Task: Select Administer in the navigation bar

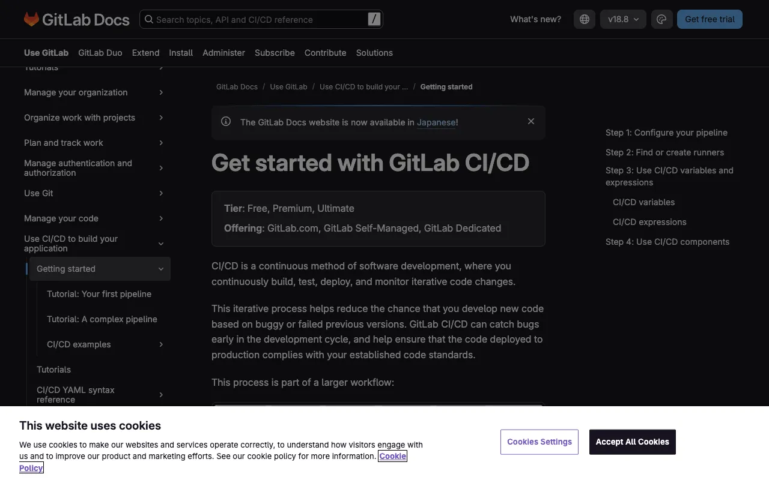Action: point(223,53)
